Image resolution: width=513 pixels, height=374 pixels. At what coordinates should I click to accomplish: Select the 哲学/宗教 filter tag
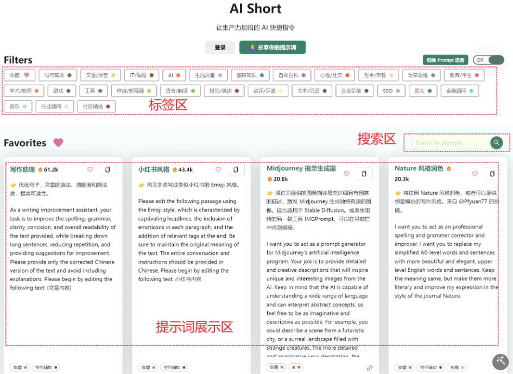tap(378, 75)
